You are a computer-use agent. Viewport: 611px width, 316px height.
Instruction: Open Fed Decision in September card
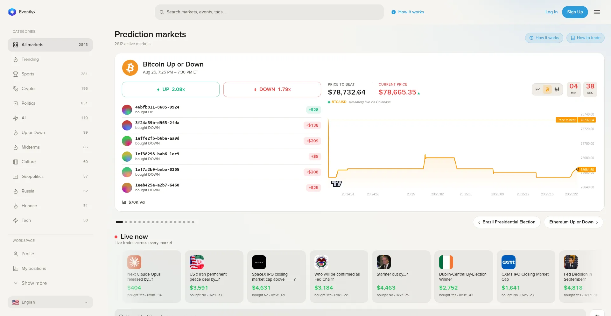pyautogui.click(x=581, y=276)
